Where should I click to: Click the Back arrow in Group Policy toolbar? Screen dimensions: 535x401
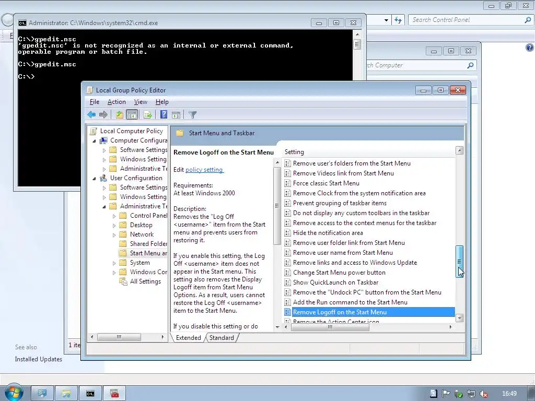pyautogui.click(x=91, y=114)
